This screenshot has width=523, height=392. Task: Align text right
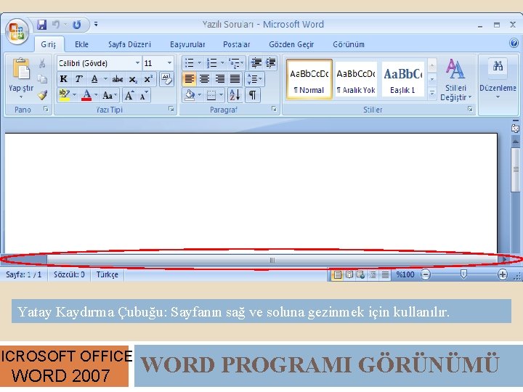pos(219,79)
